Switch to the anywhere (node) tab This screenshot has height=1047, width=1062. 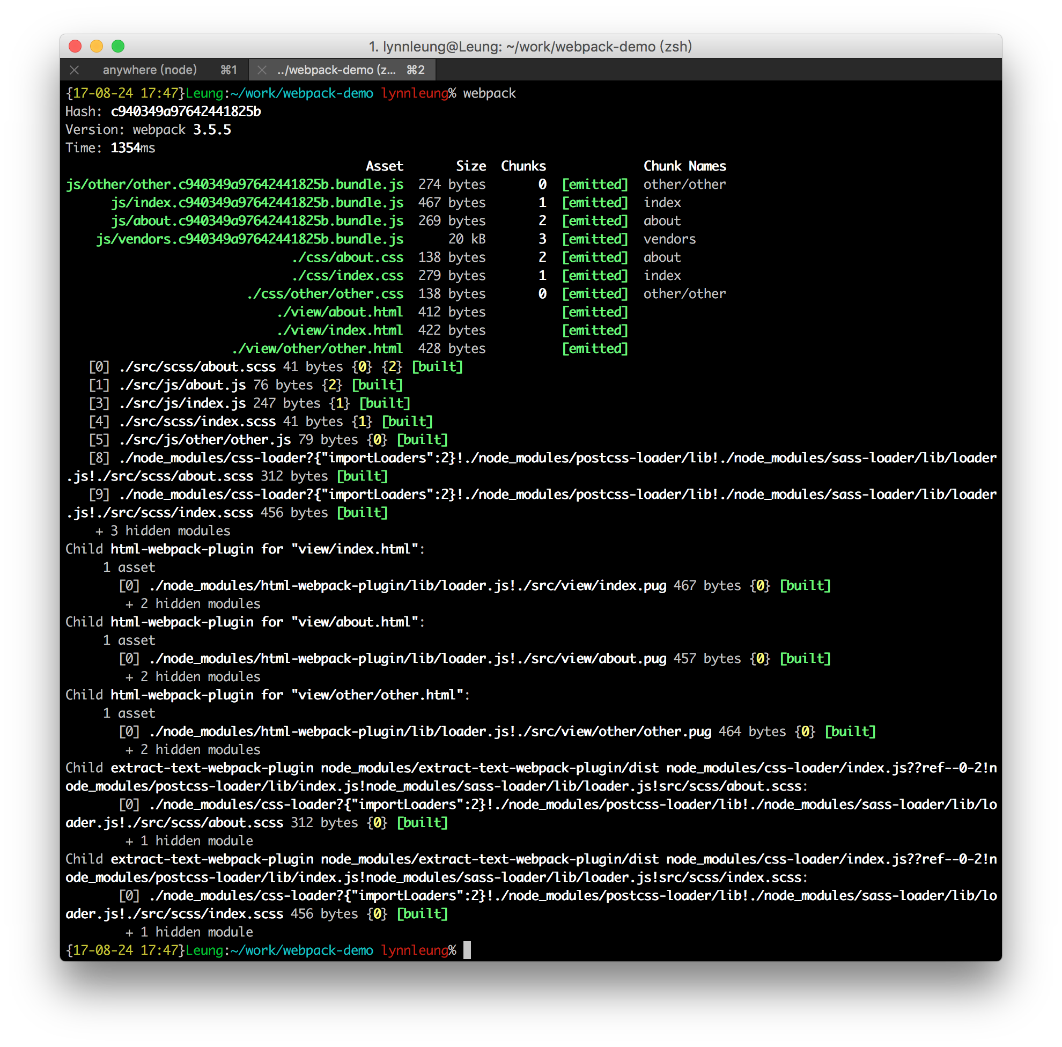150,70
